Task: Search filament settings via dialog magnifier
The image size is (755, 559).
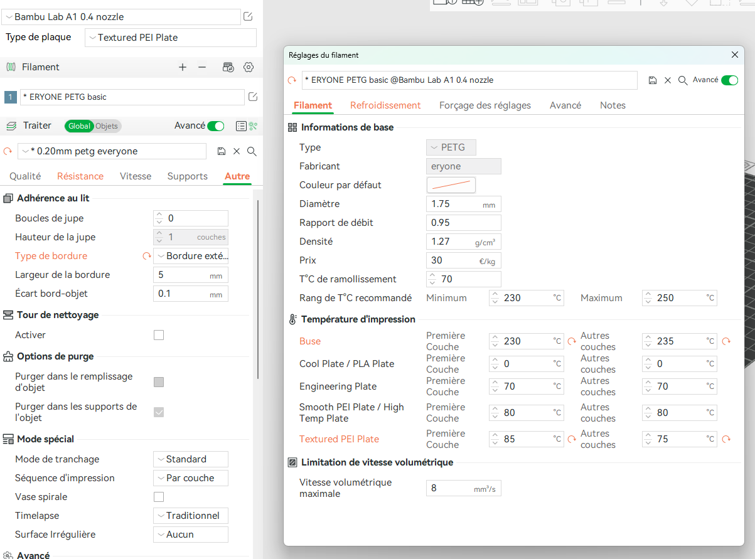Action: pos(683,80)
